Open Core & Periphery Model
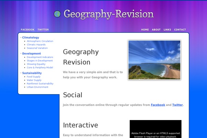 click(x=40, y=68)
